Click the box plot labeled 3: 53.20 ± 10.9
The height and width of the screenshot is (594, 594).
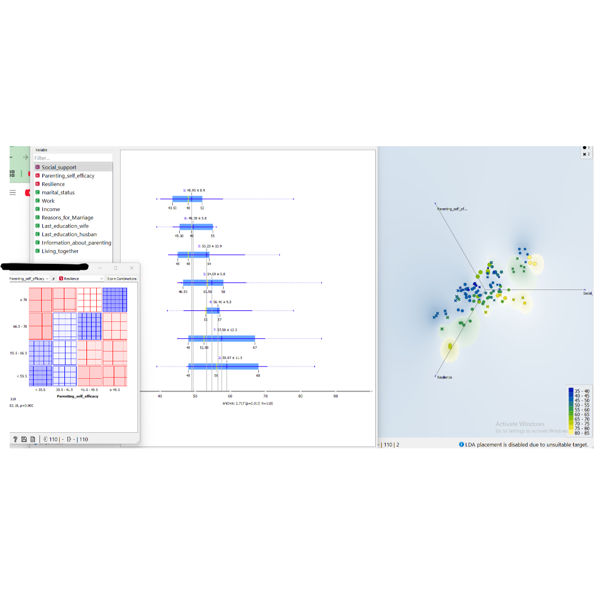(193, 255)
